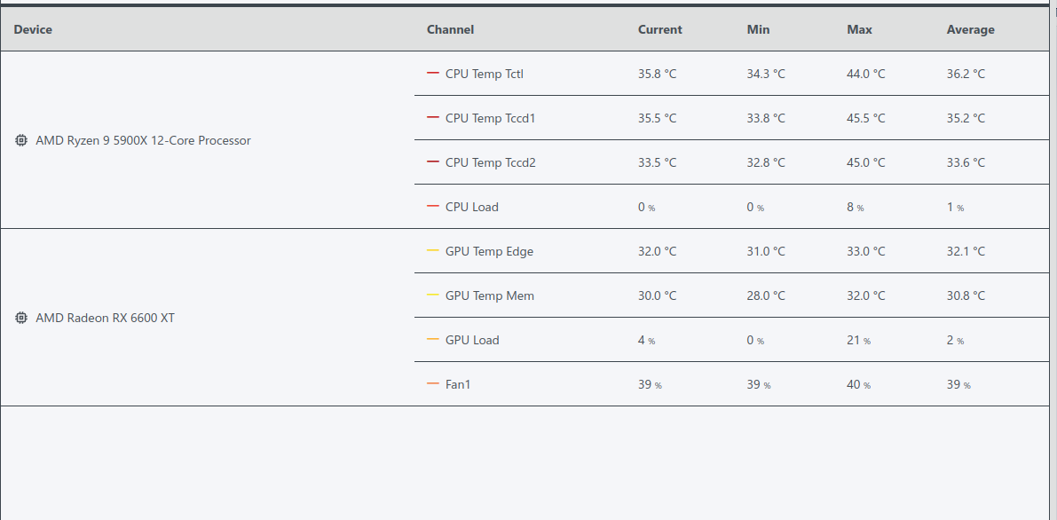The image size is (1057, 520).
Task: Click the yellow color marker for GPU Temp Mem
Action: click(433, 295)
